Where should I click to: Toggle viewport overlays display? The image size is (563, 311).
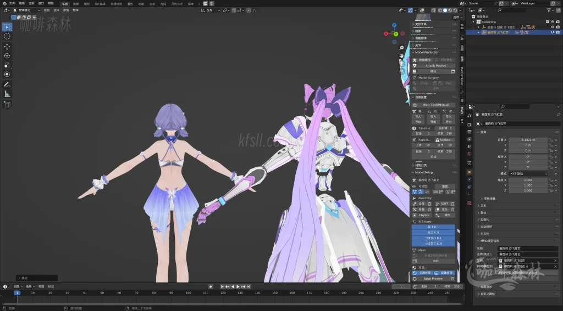[x=422, y=10]
